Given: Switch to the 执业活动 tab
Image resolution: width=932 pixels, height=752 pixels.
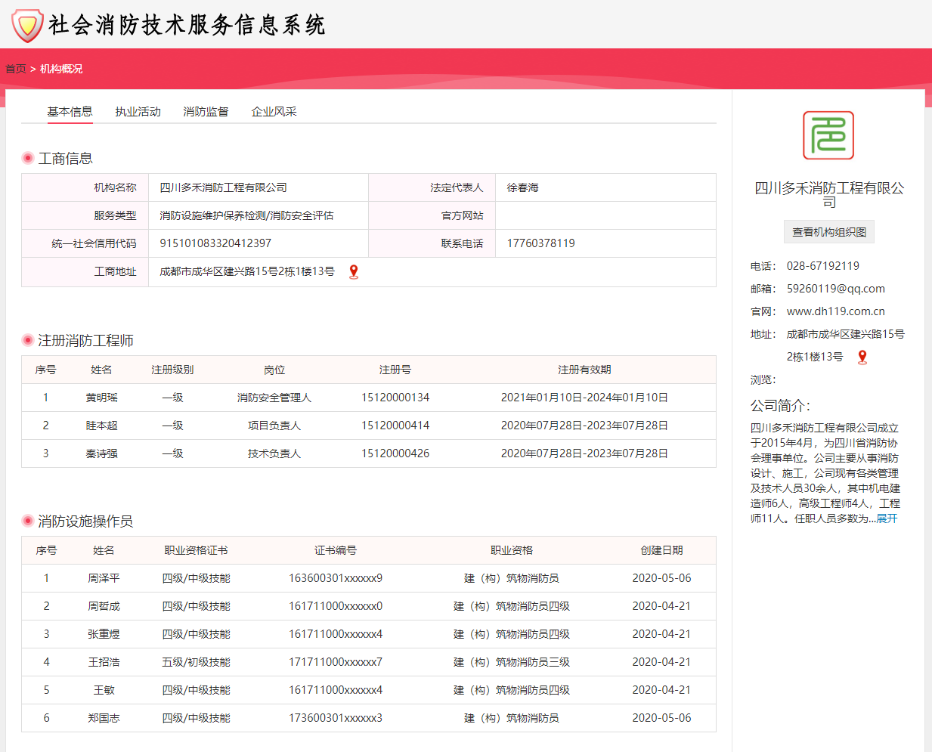Looking at the screenshot, I should point(138,112).
